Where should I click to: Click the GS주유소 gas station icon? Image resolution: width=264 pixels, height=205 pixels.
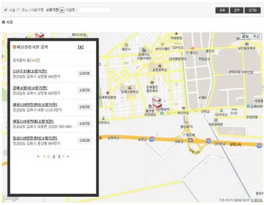pos(221,111)
